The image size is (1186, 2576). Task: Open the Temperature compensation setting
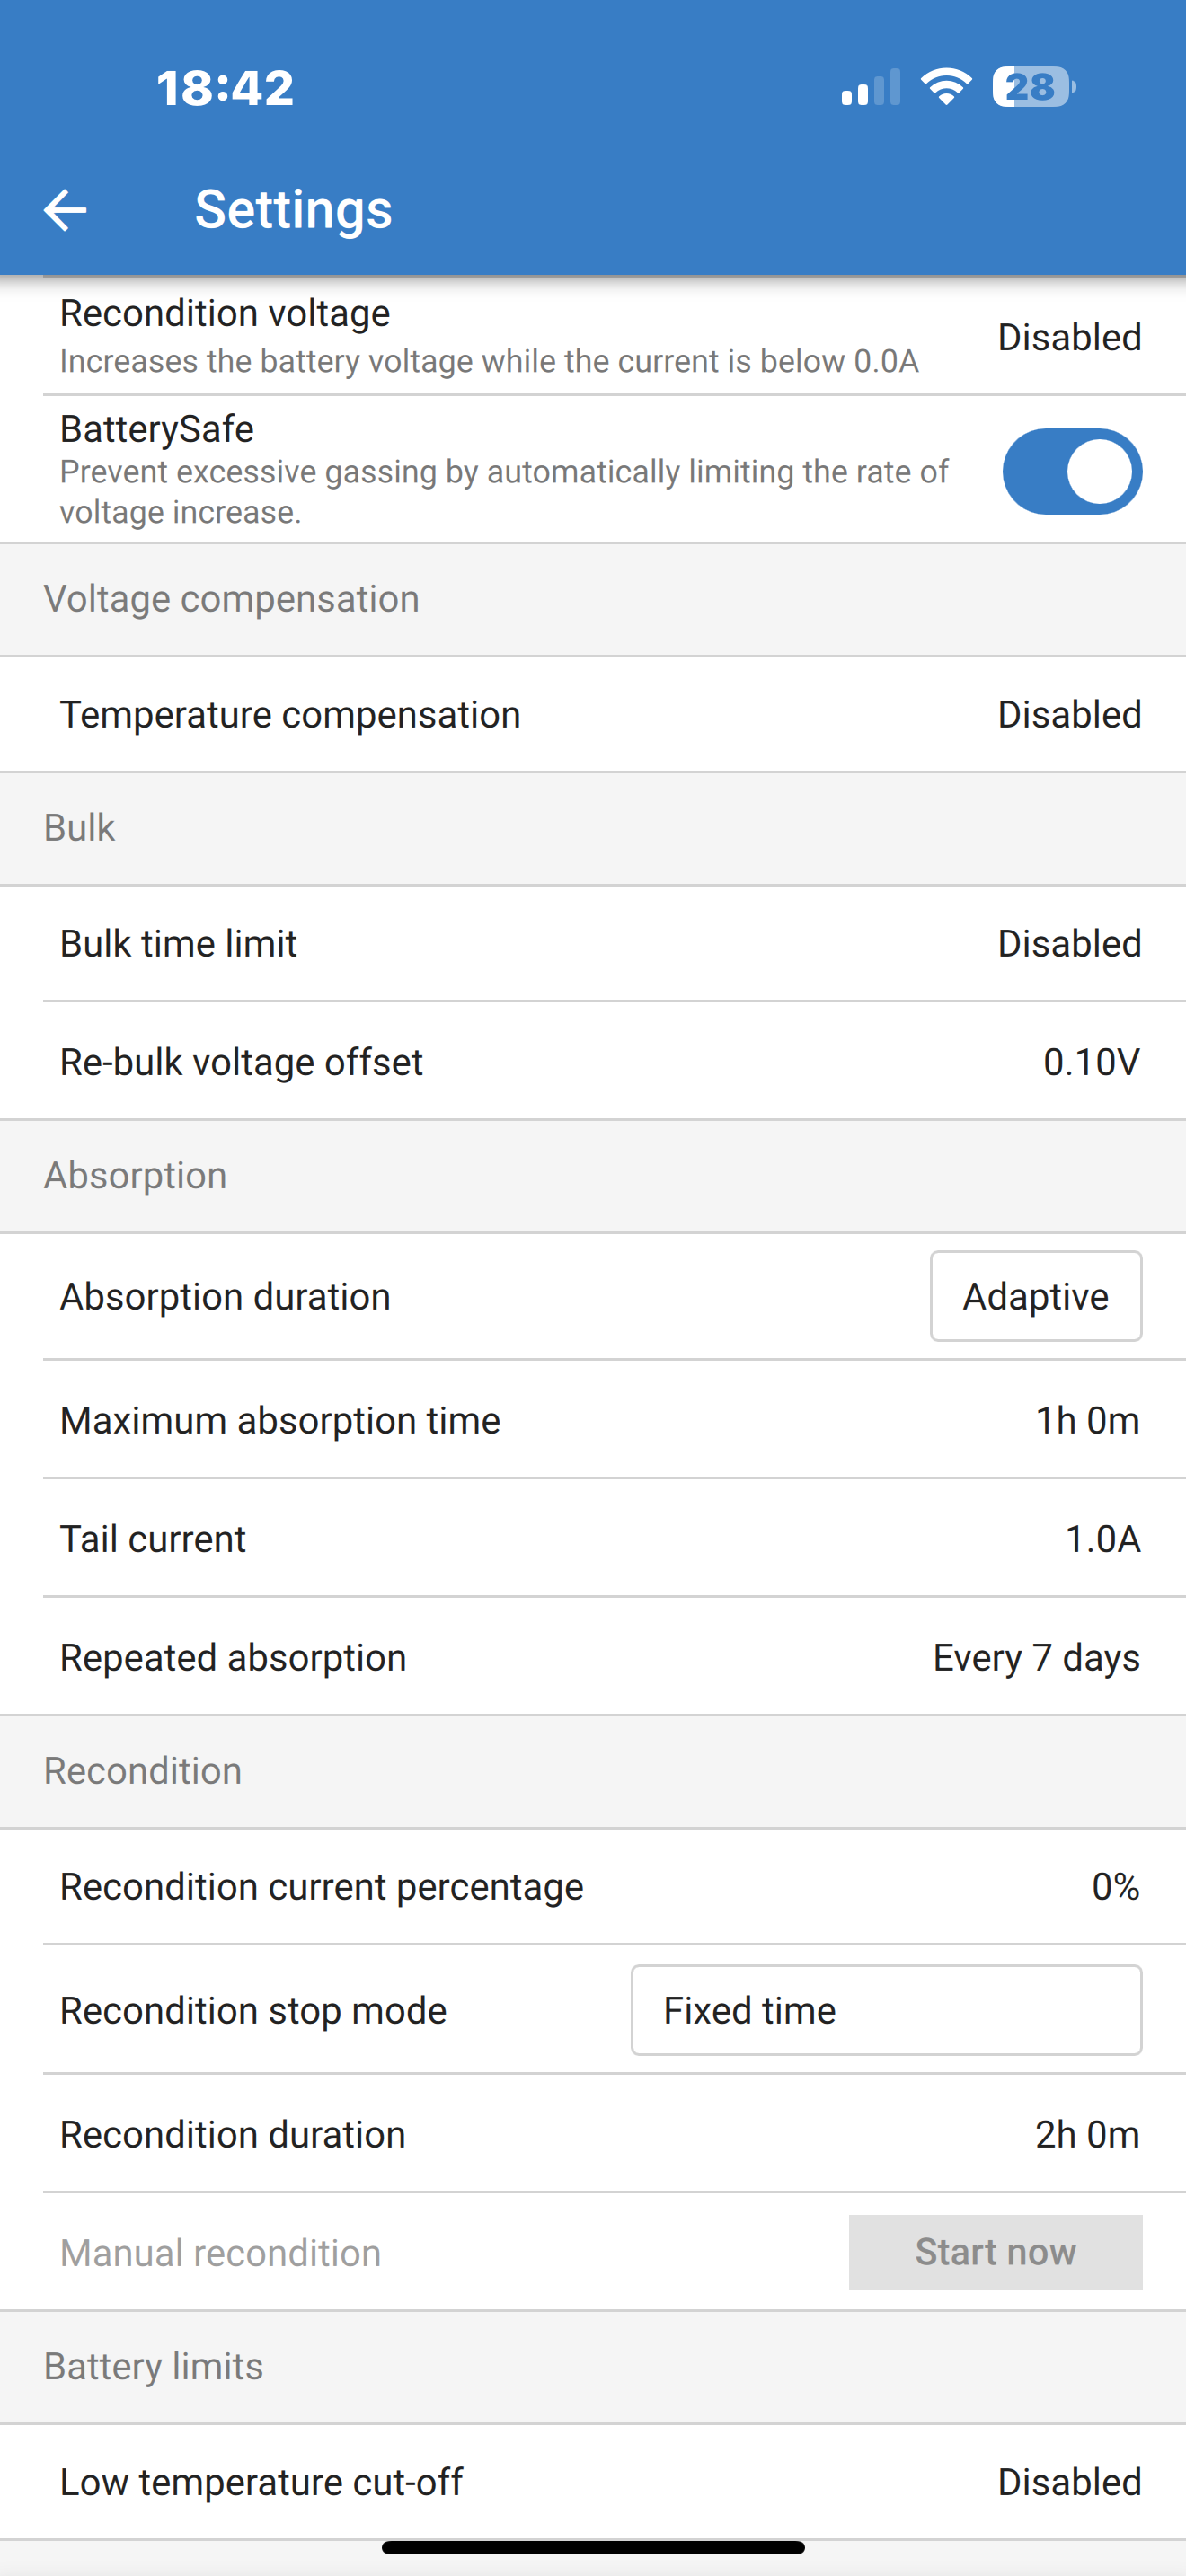tap(593, 714)
